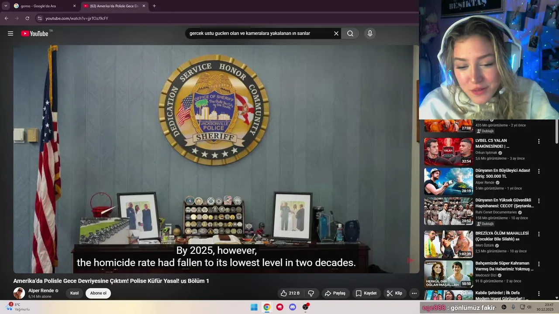Open the options menu for the CECOT documentary
Viewport: 559px width, 314px height.
coord(539,201)
